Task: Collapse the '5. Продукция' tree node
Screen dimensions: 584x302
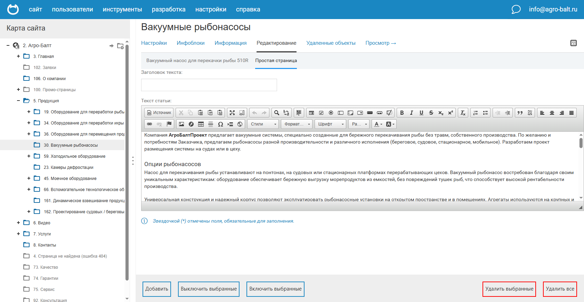Action: pyautogui.click(x=18, y=101)
